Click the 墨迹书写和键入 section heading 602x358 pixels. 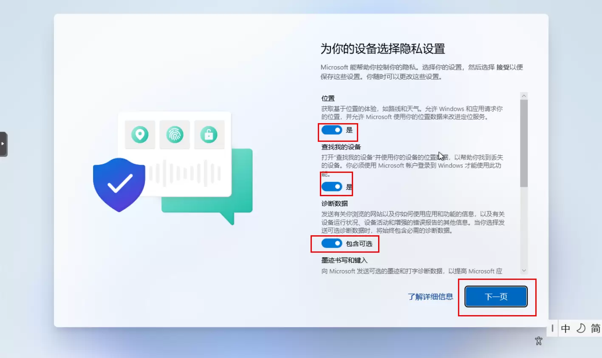[344, 260]
